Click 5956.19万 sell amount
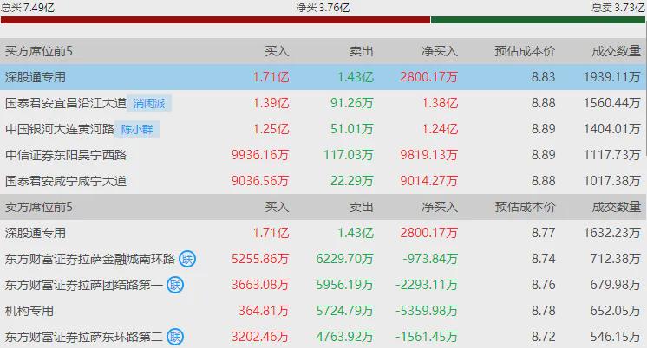 click(x=345, y=285)
